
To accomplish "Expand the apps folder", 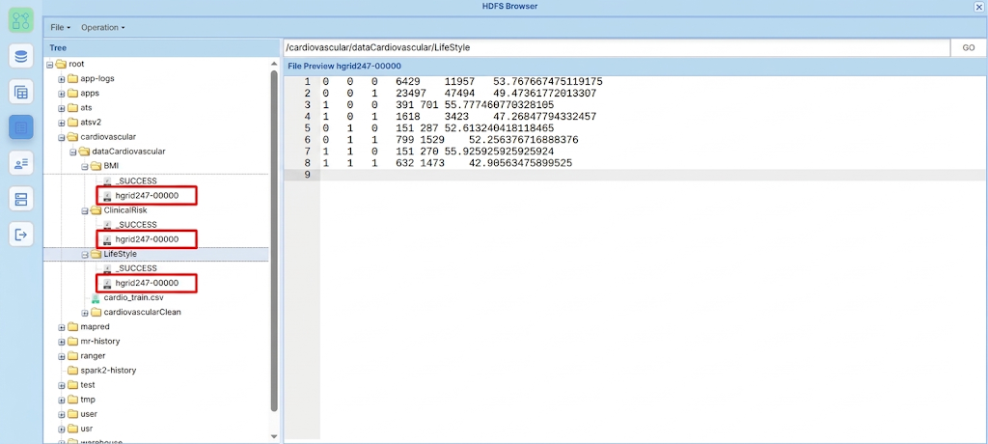I will [x=62, y=94].
